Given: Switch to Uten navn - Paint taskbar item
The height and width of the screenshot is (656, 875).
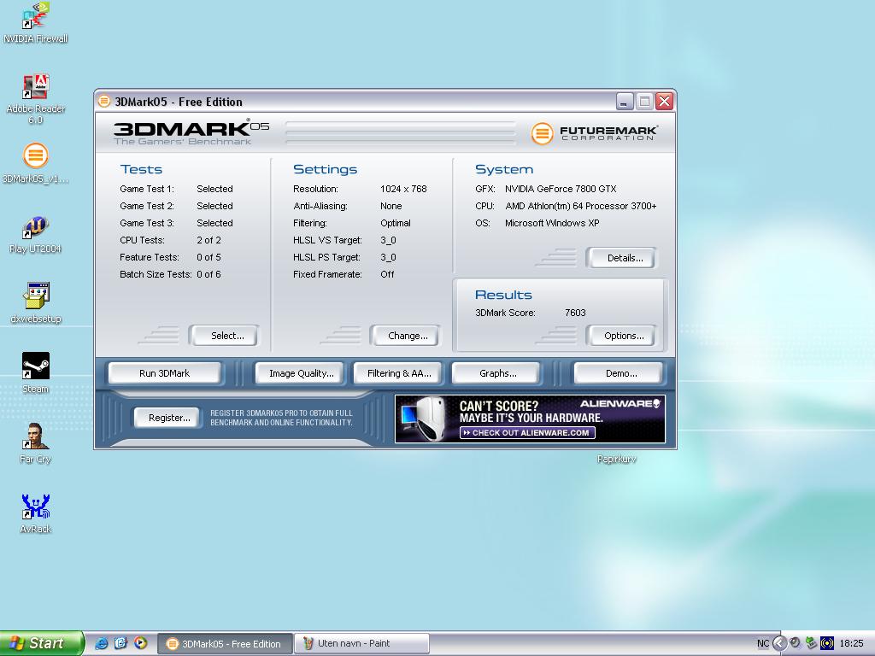Looking at the screenshot, I should (361, 644).
